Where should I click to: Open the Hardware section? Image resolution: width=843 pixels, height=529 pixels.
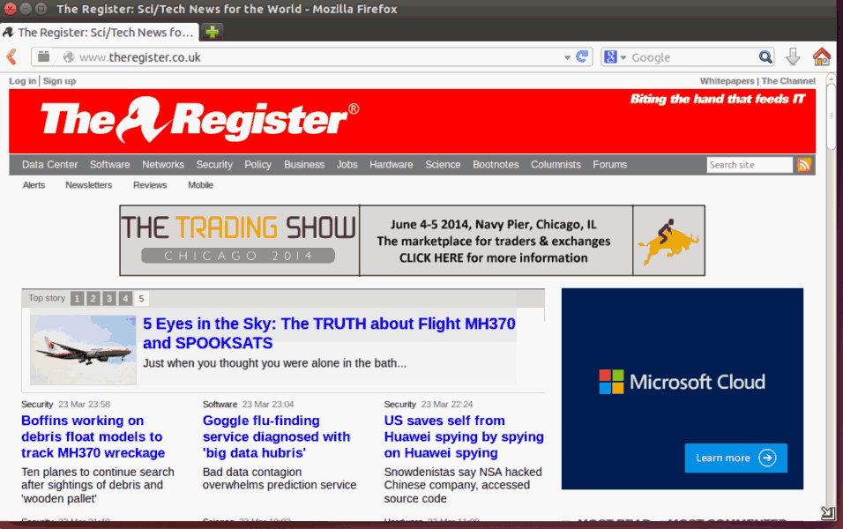pos(391,165)
